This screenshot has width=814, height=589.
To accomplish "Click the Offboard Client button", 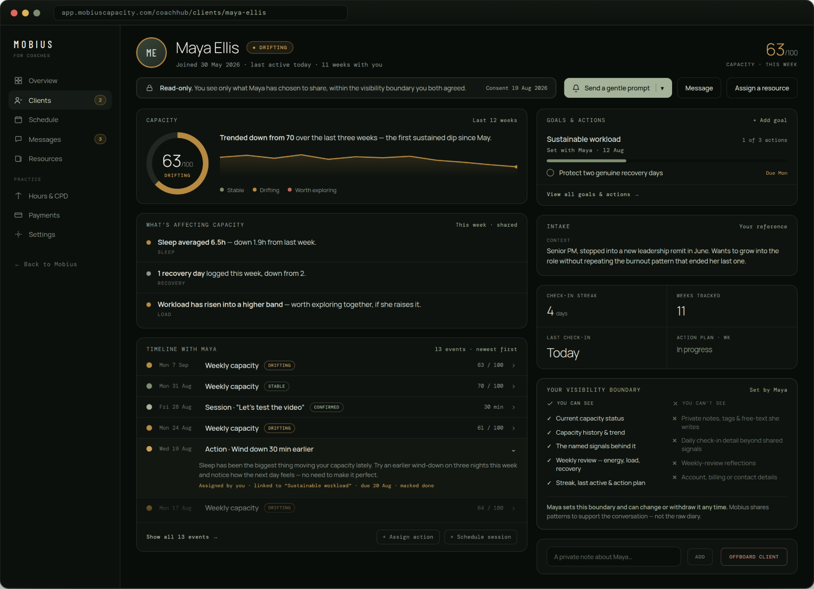I will pyautogui.click(x=753, y=557).
